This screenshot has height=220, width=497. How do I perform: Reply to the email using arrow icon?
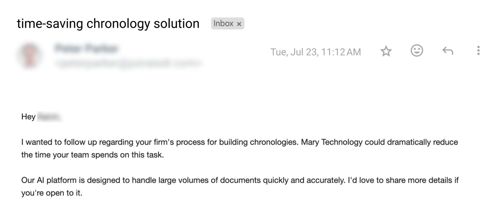pos(448,51)
